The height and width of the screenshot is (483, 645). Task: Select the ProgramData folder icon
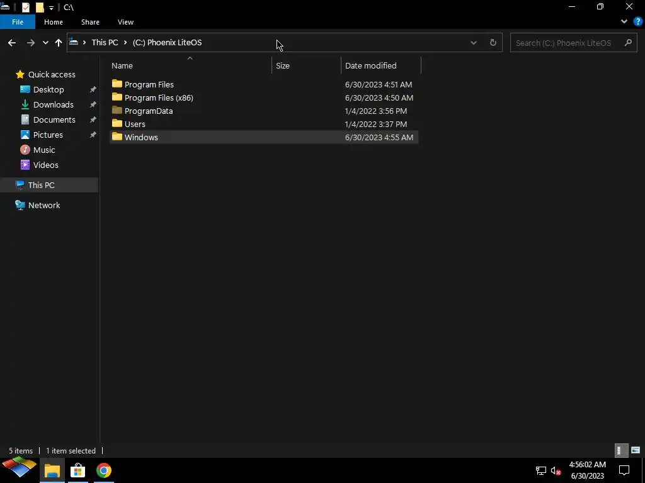[117, 110]
